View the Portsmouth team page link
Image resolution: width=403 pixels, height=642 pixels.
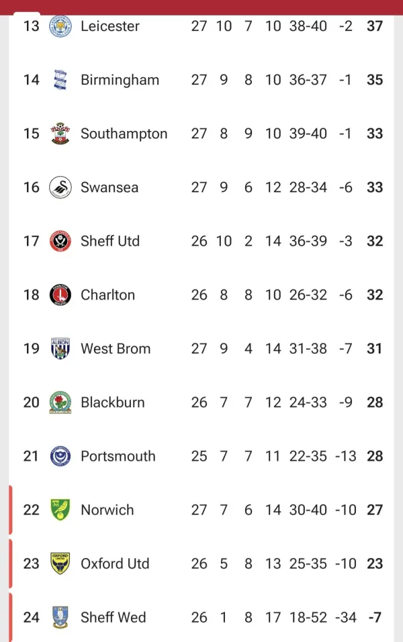click(x=118, y=456)
